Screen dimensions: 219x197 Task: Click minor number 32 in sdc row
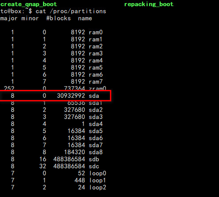coord(43,166)
